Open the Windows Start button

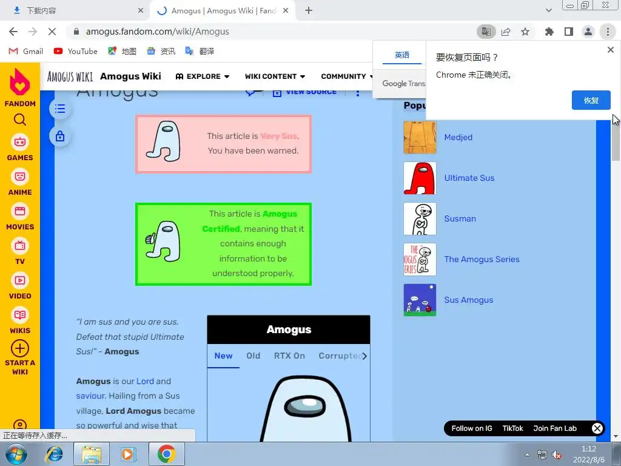click(16, 454)
